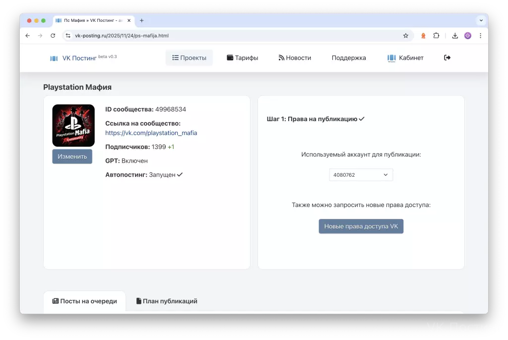Open the browser three-dot menu
Viewport: 508px width, 340px height.
click(x=480, y=36)
